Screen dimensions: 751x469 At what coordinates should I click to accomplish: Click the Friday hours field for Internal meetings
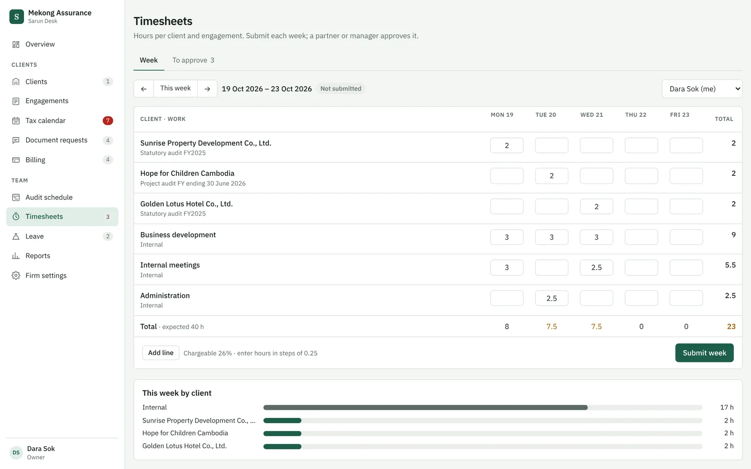tap(686, 267)
